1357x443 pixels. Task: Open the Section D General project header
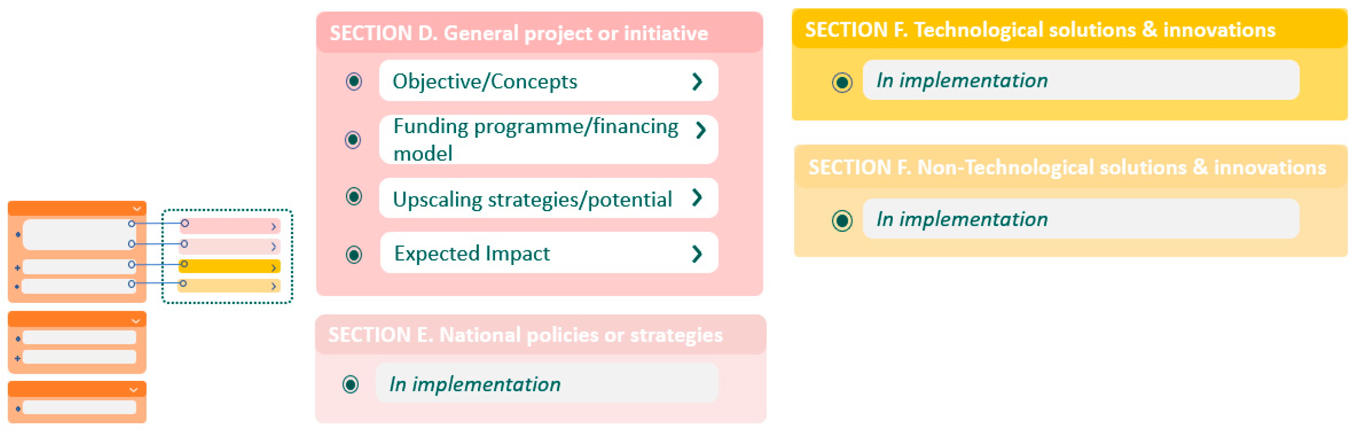point(518,33)
